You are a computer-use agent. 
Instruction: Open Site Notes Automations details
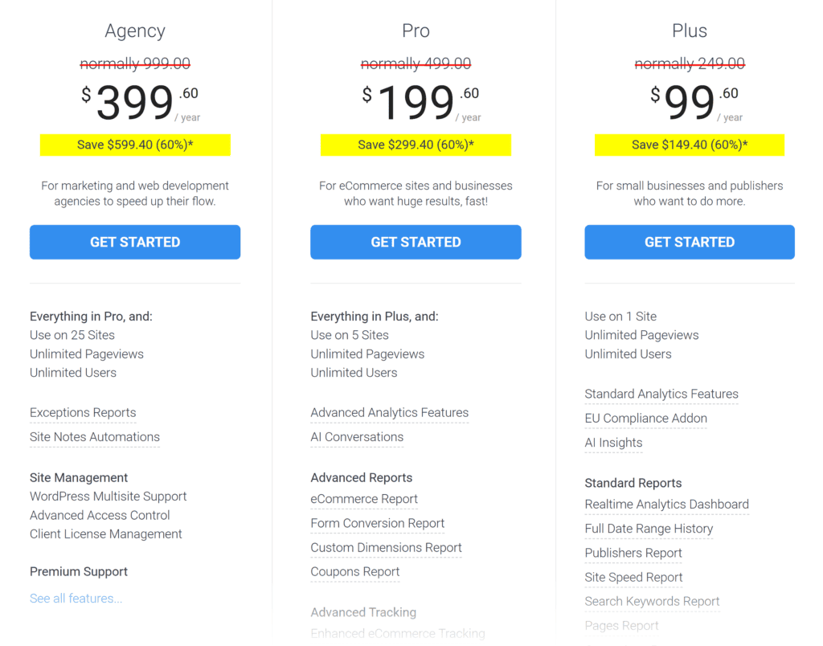[x=94, y=436]
